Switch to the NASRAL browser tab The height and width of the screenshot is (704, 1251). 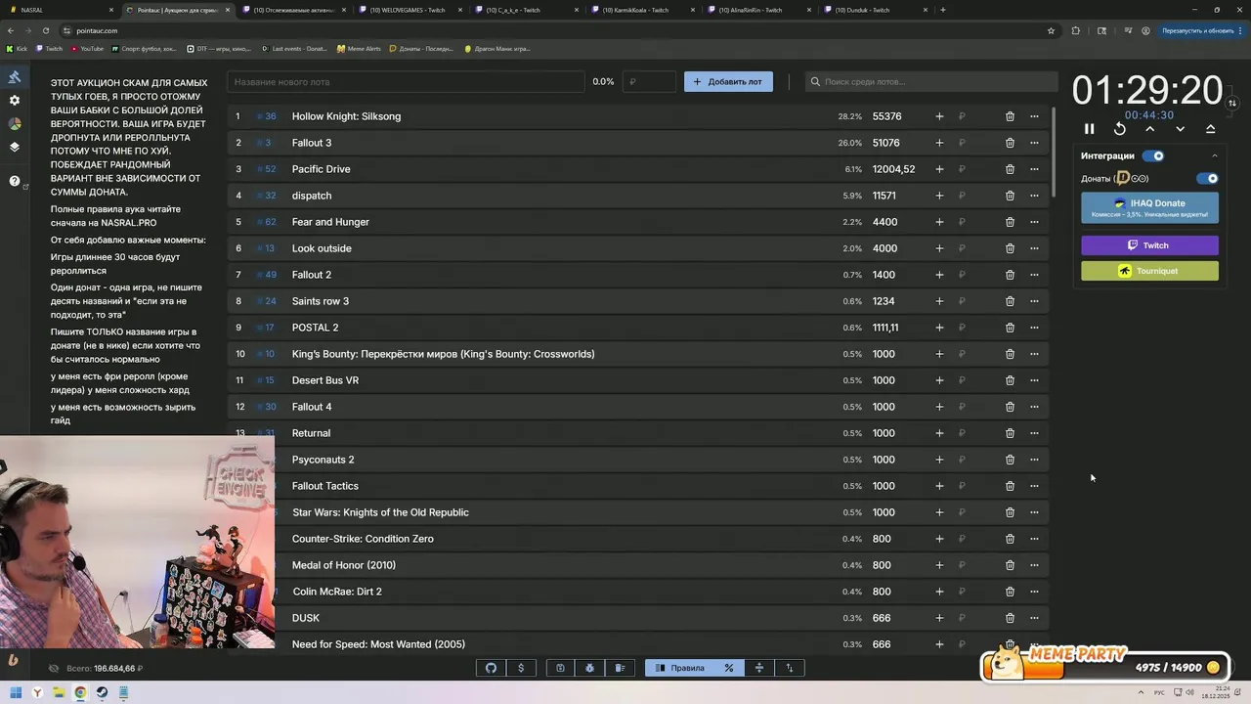(61, 10)
